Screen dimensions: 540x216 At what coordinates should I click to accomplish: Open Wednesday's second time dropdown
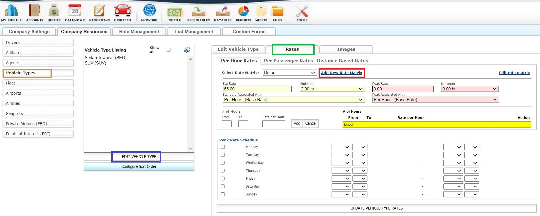[360, 163]
